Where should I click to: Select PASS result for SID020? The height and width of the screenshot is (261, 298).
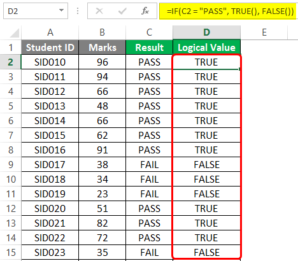(149, 208)
